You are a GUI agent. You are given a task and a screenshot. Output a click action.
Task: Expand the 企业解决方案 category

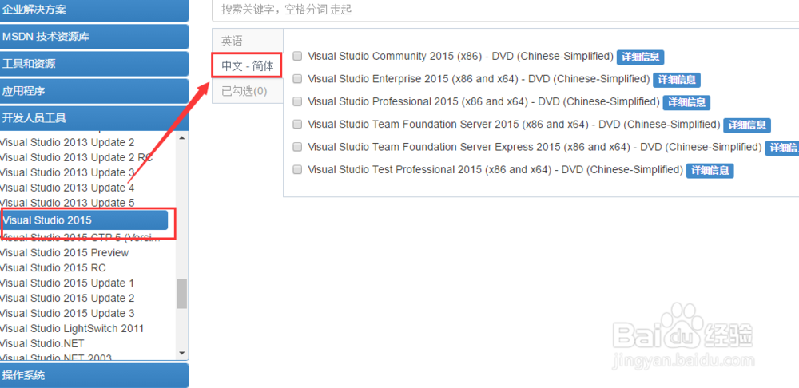coord(94,10)
